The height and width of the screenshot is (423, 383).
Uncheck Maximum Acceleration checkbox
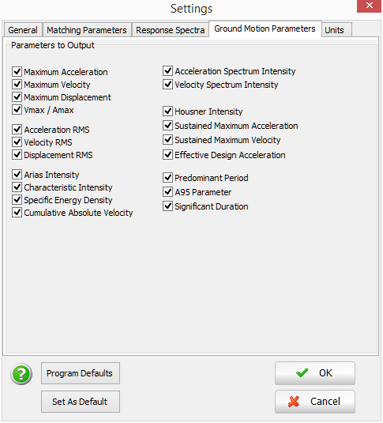click(17, 72)
